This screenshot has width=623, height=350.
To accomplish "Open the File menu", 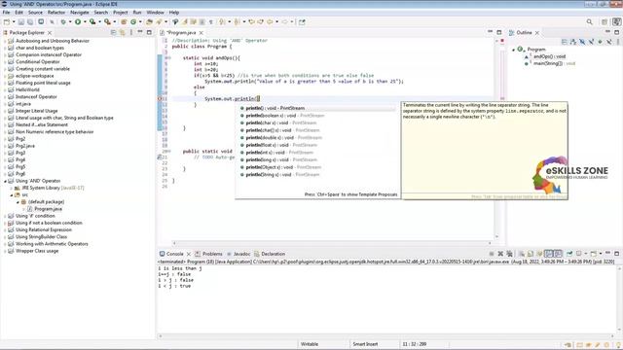I will coord(7,13).
